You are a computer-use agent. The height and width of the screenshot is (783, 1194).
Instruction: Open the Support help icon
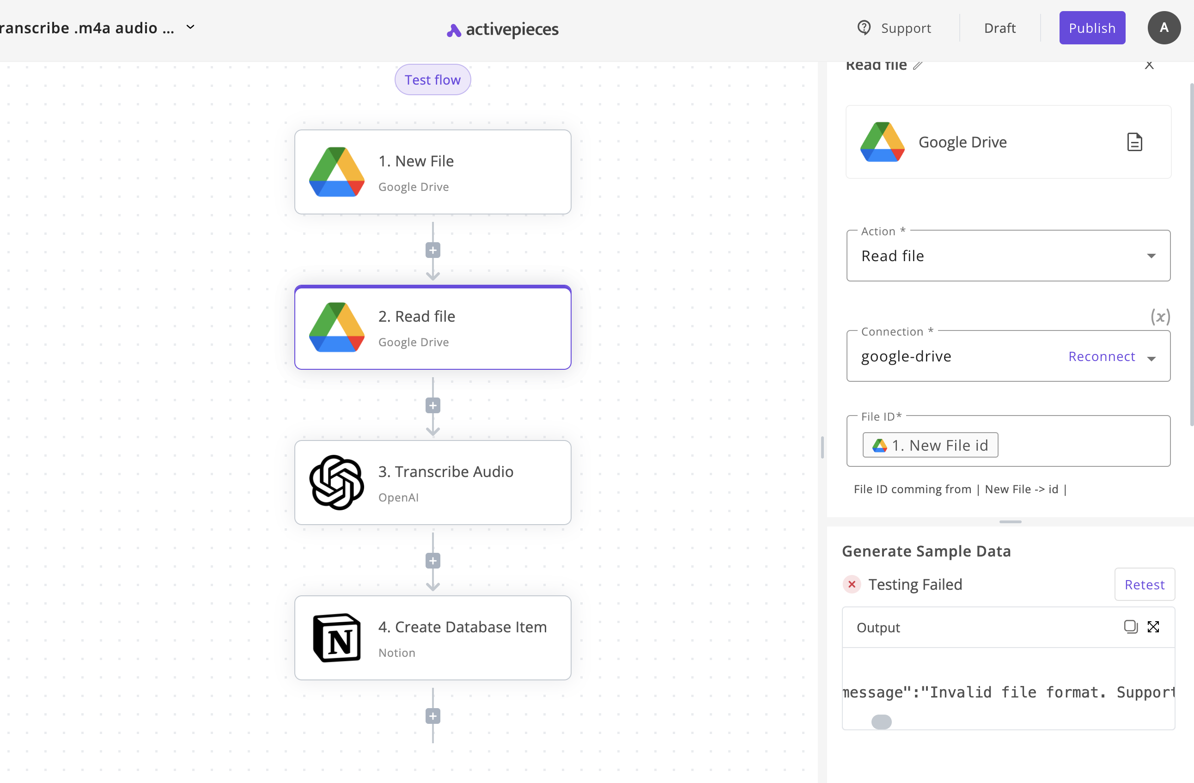[x=864, y=28]
